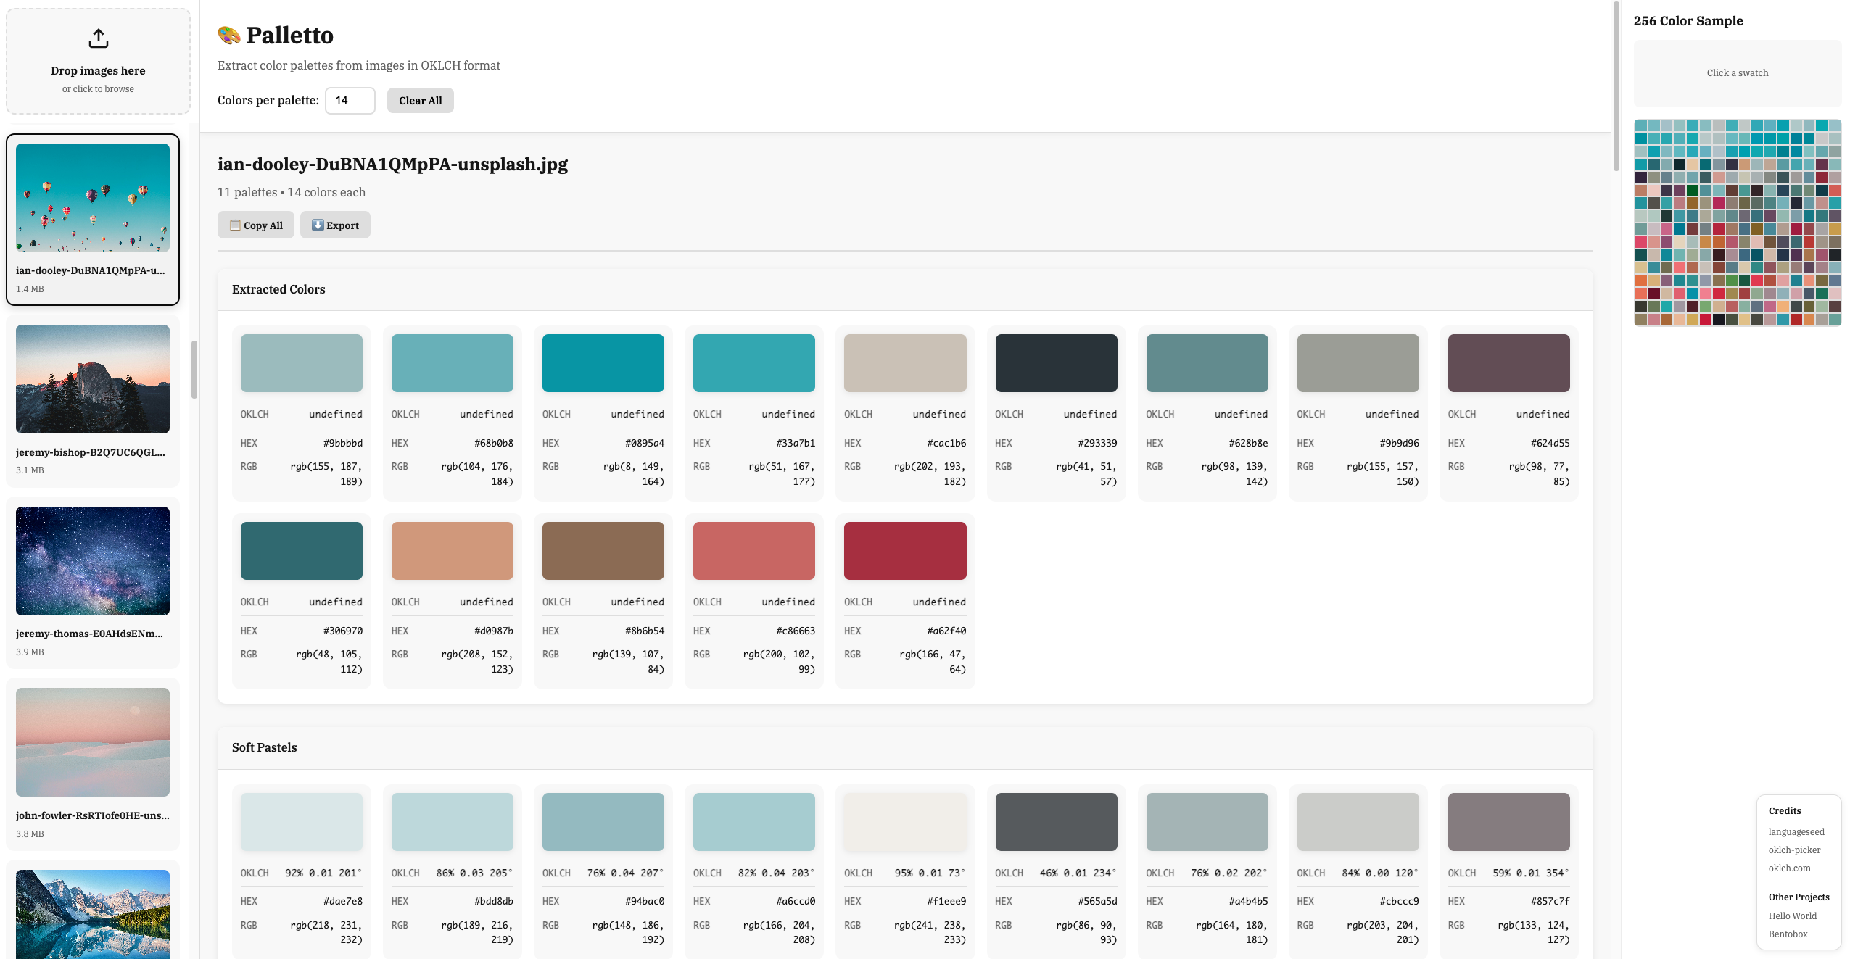This screenshot has width=1850, height=959.
Task: Select the jeremy-bishop mountain thumbnail
Action: (92, 378)
